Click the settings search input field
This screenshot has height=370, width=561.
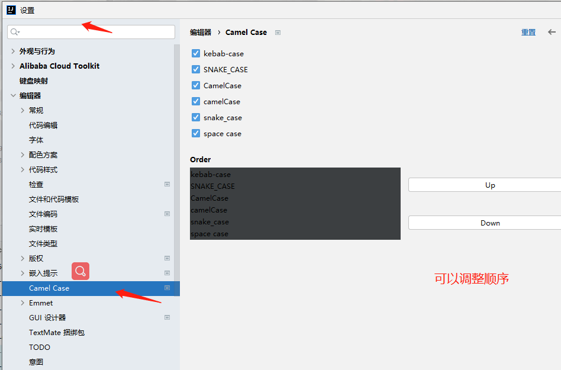pos(91,32)
